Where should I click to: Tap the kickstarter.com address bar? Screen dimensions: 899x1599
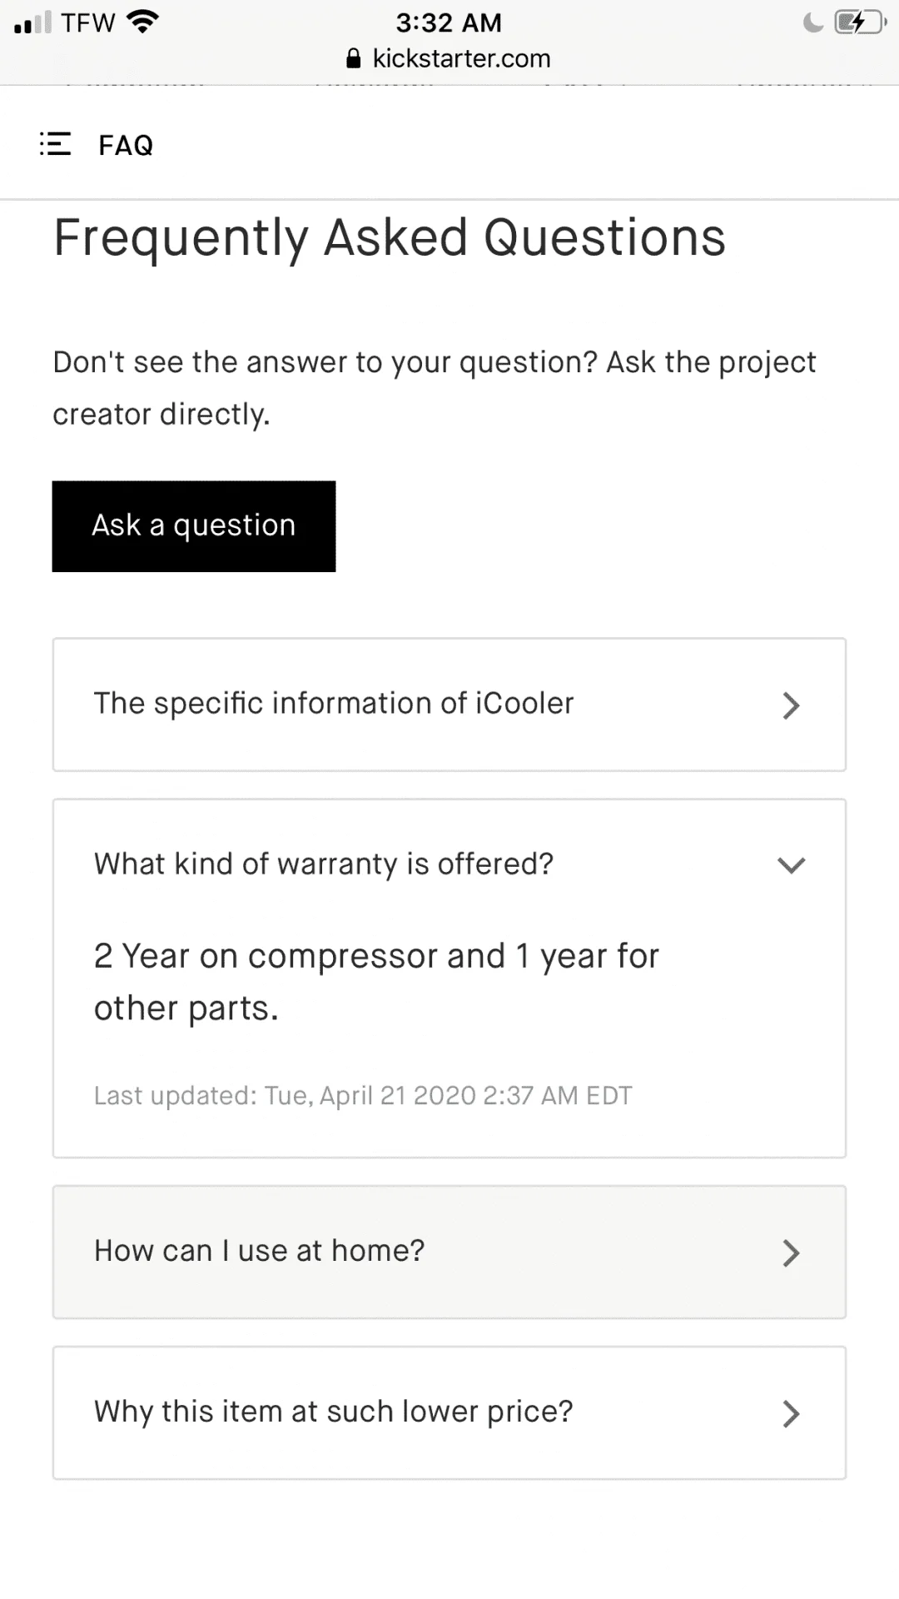point(449,58)
